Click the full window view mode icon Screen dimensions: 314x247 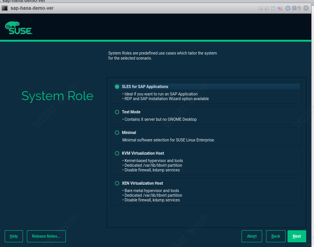coord(273,9)
